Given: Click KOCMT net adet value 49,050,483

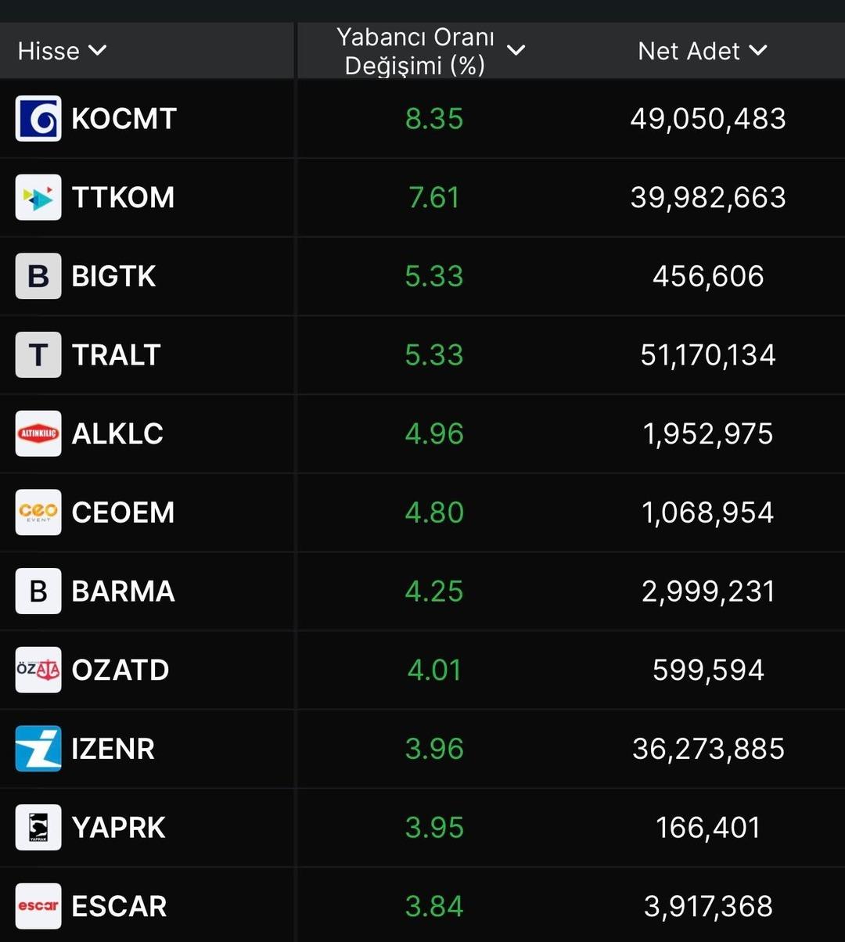Looking at the screenshot, I should coord(707,119).
